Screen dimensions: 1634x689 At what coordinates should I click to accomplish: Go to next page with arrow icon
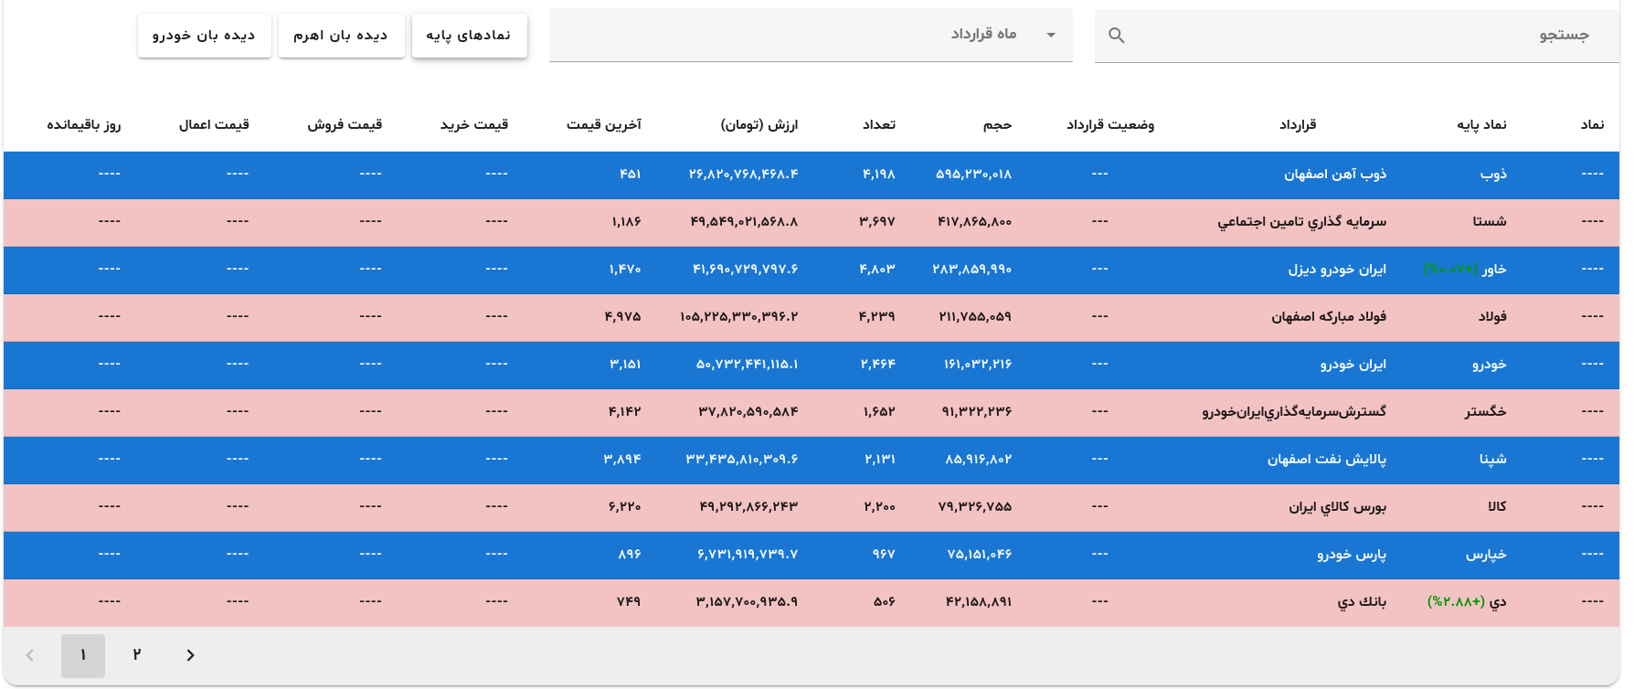coord(190,655)
